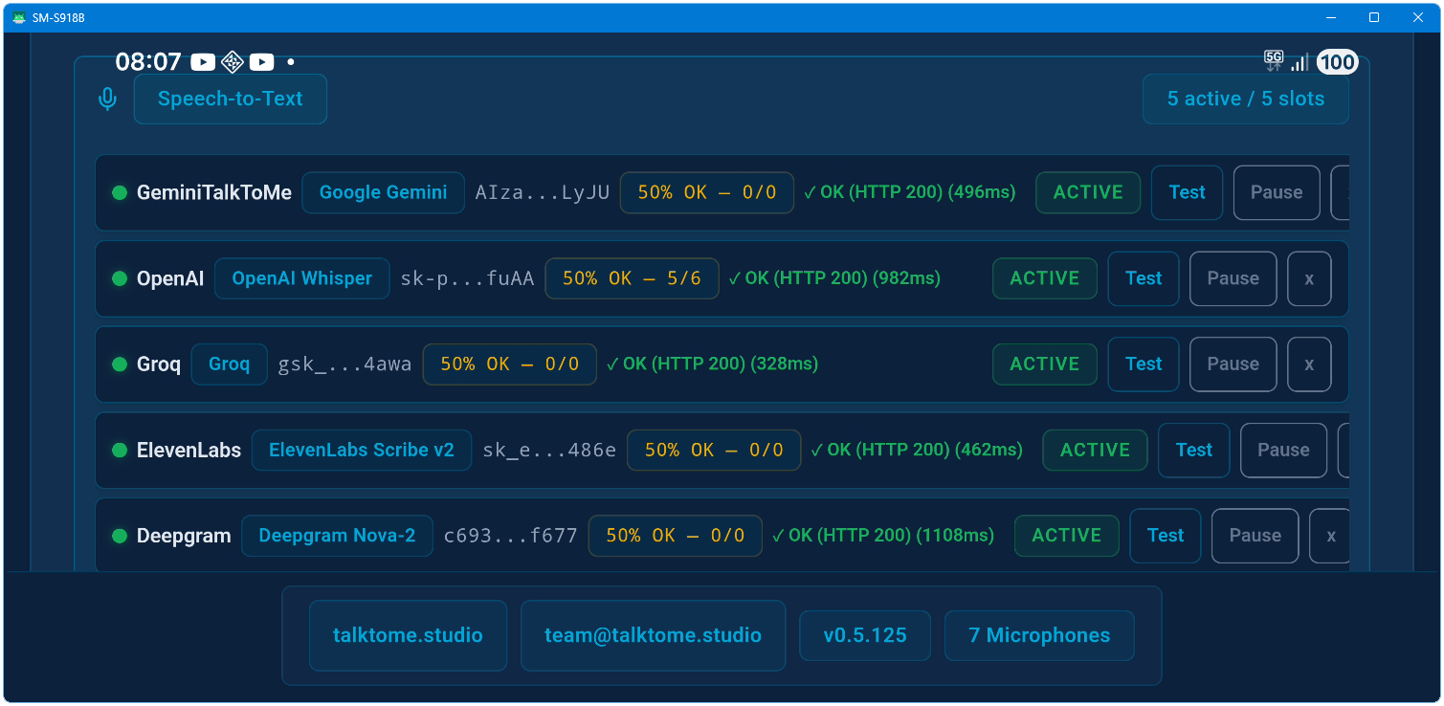Click the ACTIVE badge on GeminiTalkToMe row
1444x706 pixels.
click(x=1088, y=192)
